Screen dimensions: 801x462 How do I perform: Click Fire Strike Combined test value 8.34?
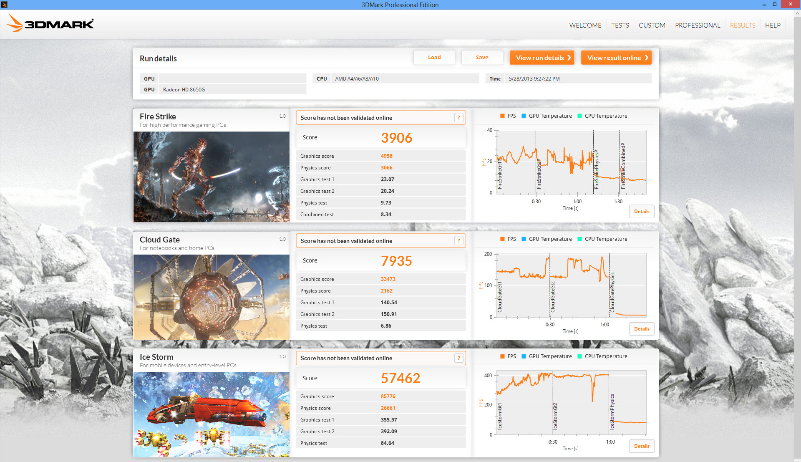[386, 215]
